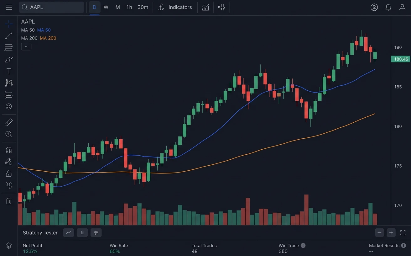Select the ruler measure tool
This screenshot has height=256, width=411.
(x=9, y=122)
